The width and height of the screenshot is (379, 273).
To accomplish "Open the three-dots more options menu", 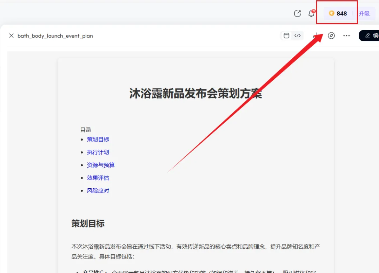I will (346, 35).
